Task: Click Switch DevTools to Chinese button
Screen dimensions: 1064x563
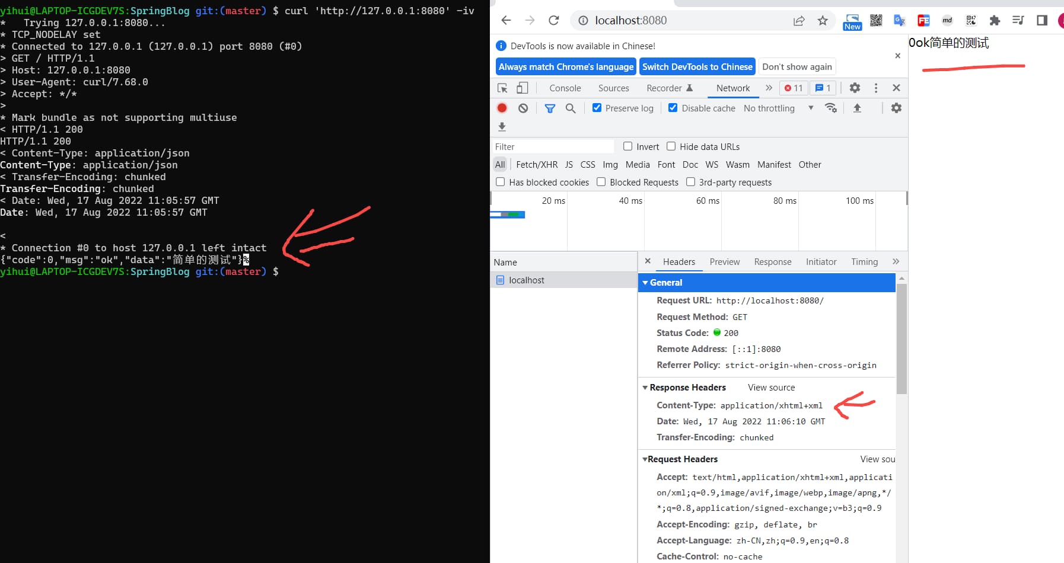Action: (x=697, y=67)
